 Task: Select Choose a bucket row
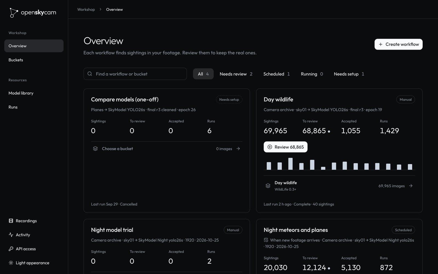(167, 149)
